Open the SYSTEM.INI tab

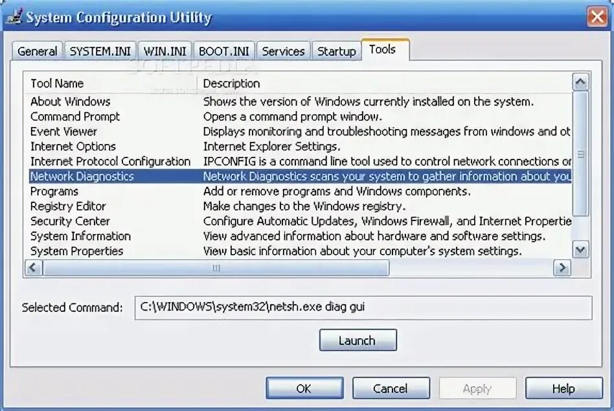100,51
